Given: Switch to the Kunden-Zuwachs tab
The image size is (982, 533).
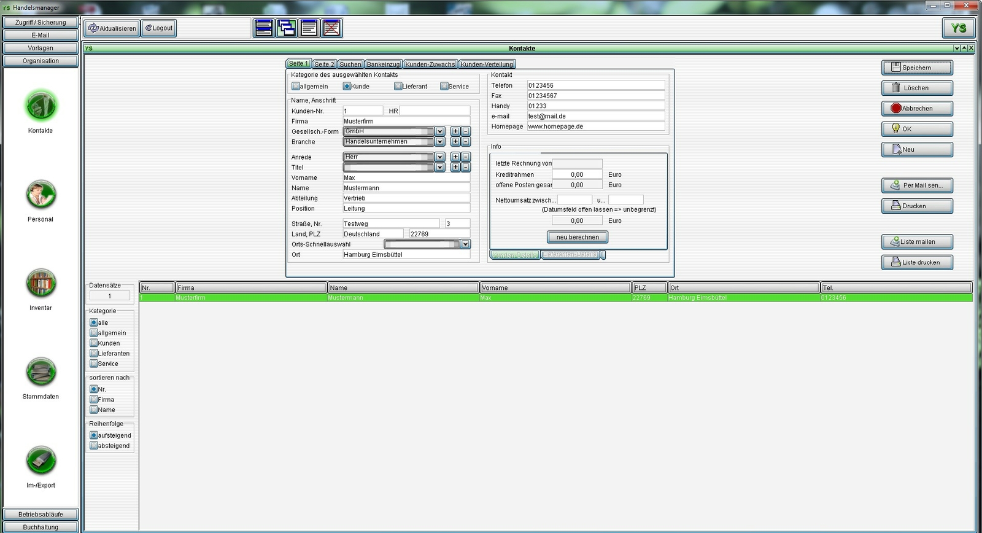Looking at the screenshot, I should click(x=430, y=64).
